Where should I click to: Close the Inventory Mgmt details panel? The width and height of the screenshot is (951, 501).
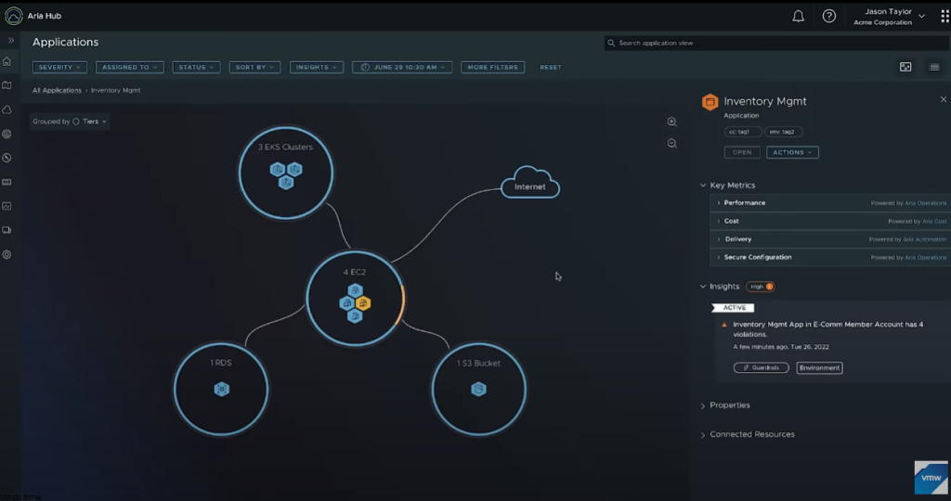(944, 99)
